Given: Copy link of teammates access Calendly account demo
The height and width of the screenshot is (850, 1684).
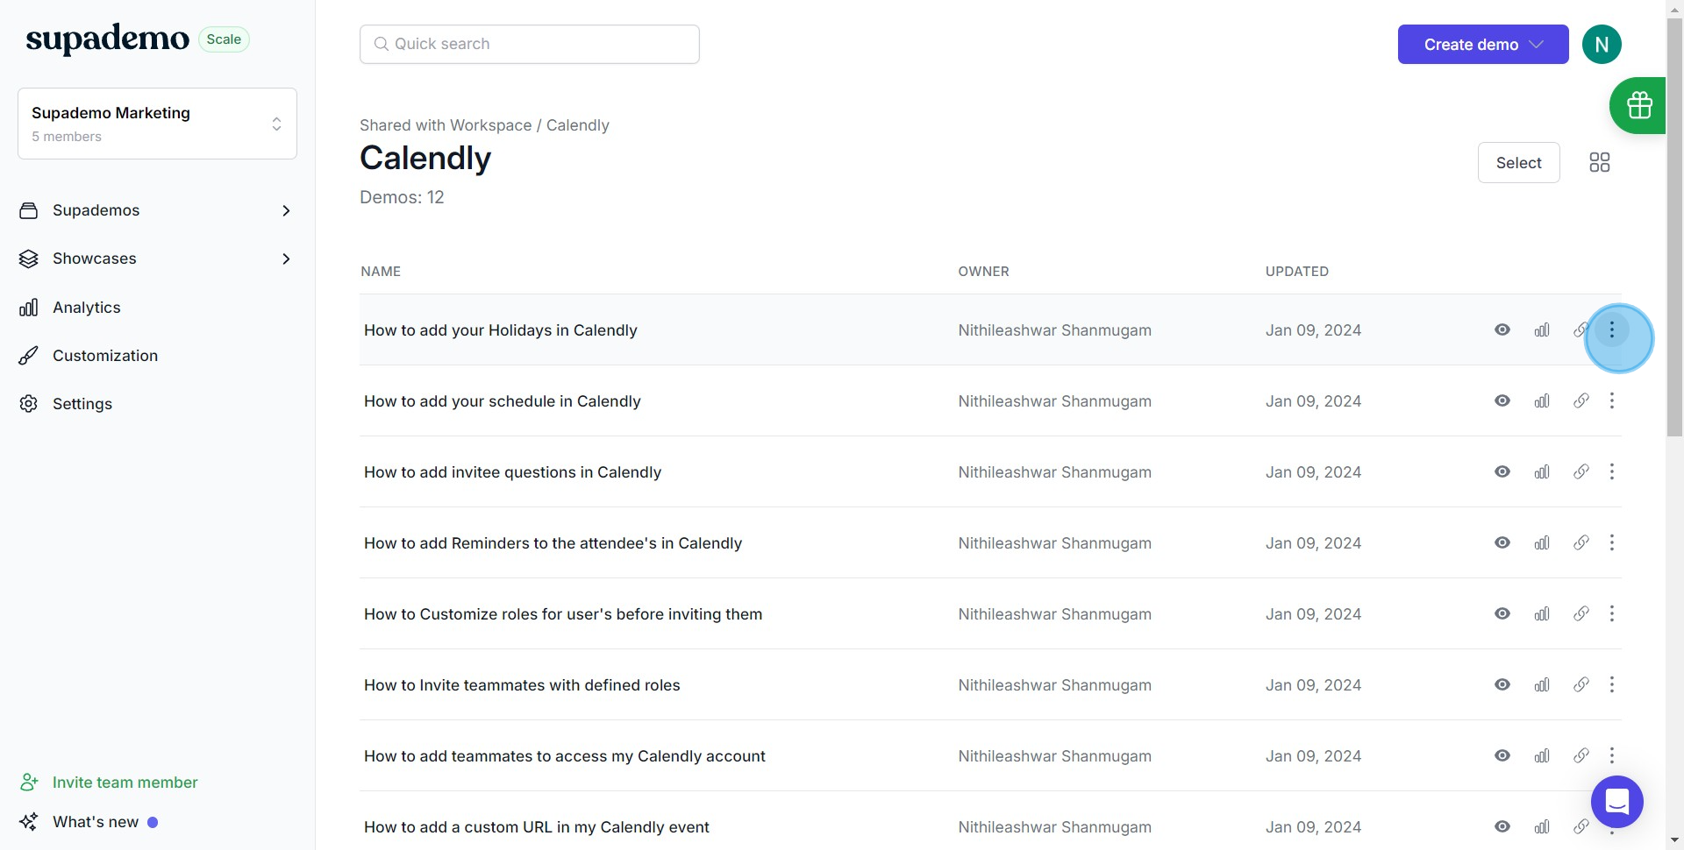Looking at the screenshot, I should [1581, 755].
